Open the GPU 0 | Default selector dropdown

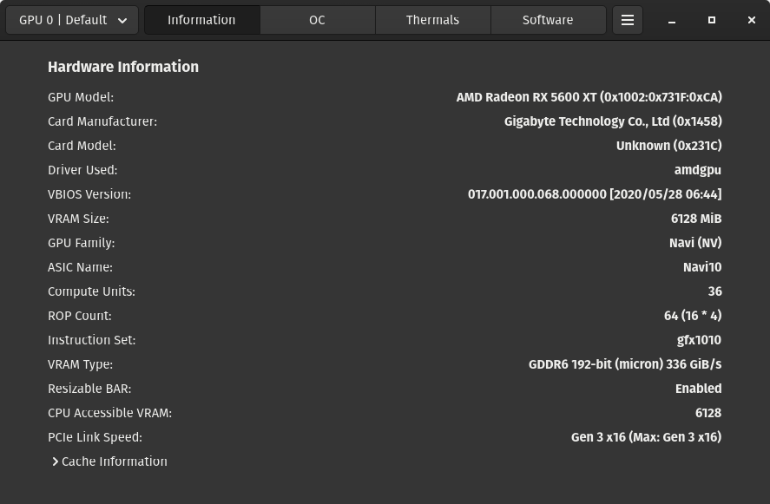[x=72, y=20]
